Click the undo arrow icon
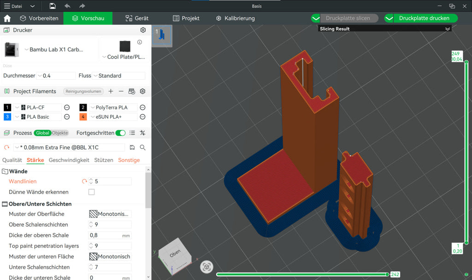 coord(67,6)
